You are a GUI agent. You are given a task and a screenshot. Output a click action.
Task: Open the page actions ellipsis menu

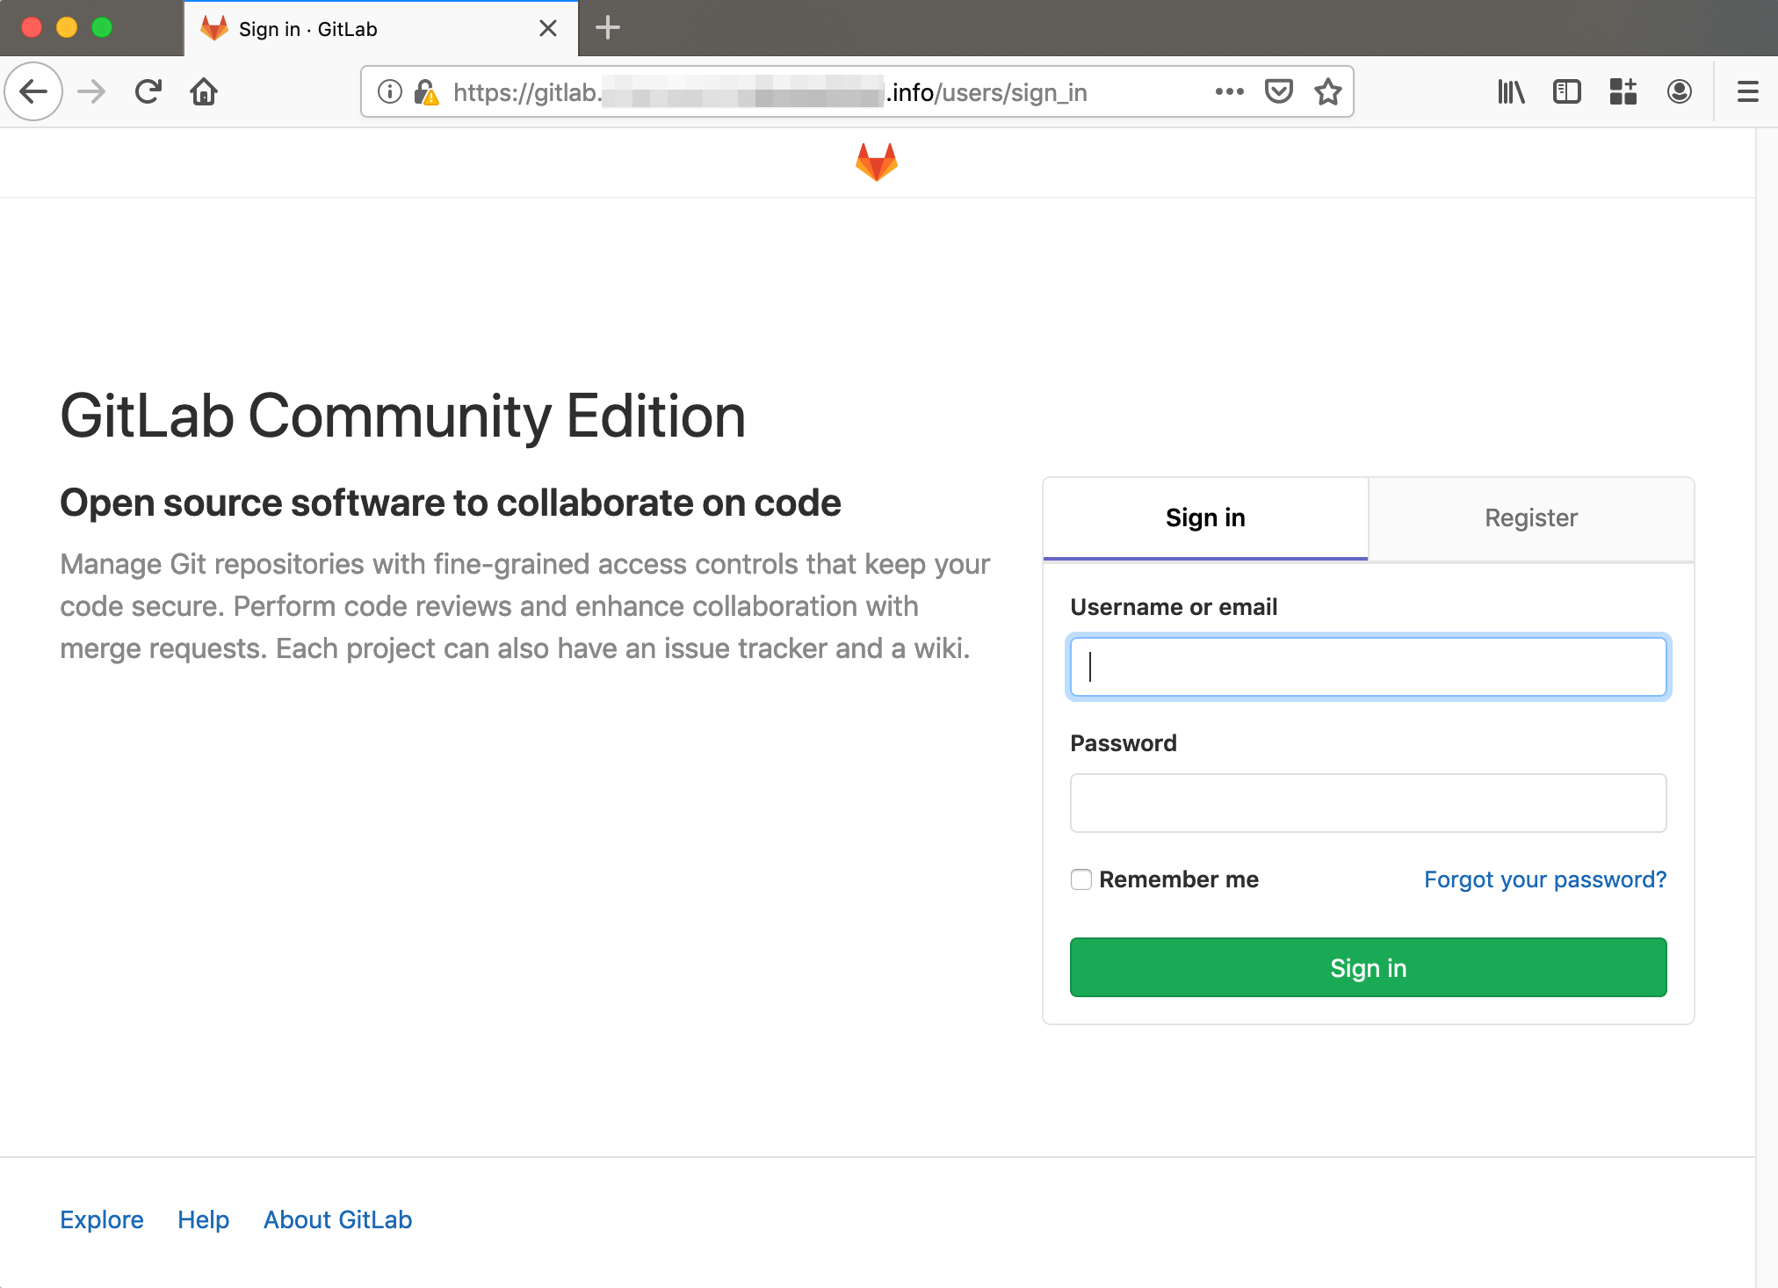point(1230,91)
